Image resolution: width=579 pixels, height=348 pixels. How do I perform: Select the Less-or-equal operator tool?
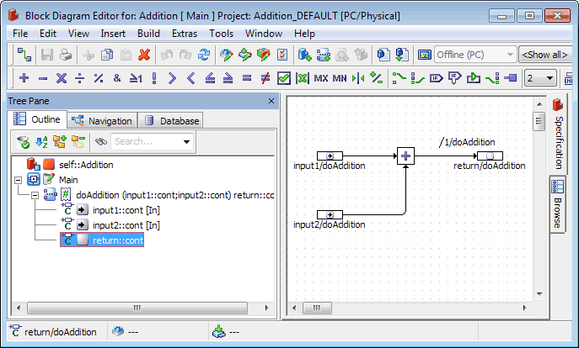point(210,78)
